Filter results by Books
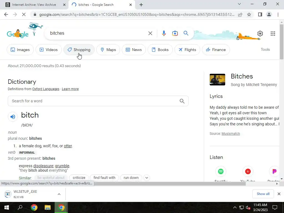The width and height of the screenshot is (284, 213). [x=160, y=50]
